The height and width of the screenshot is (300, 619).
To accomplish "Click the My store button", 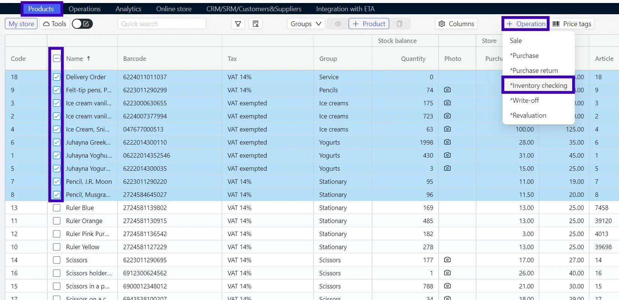I will tap(21, 24).
